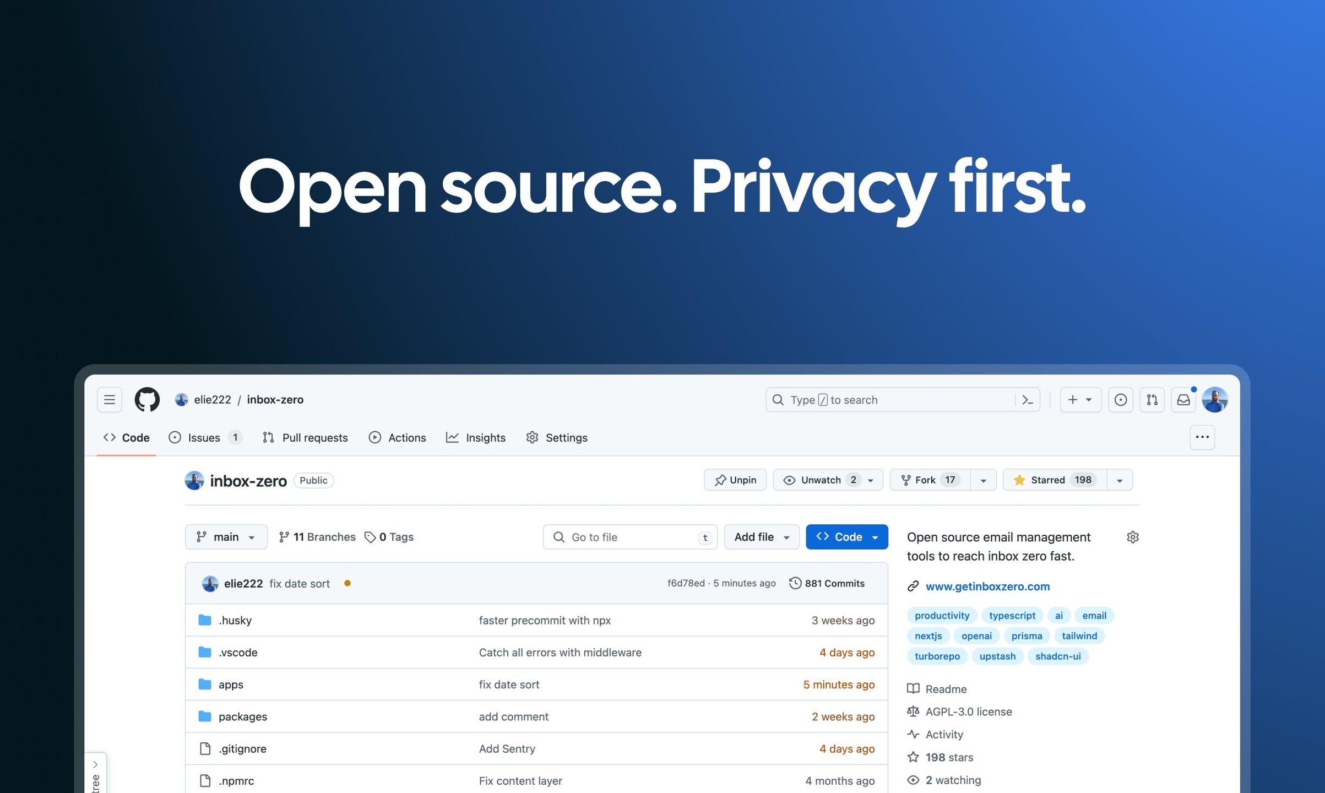Open the three-dot overflow menu
Screen dimensions: 1325x793
[x=1202, y=437]
